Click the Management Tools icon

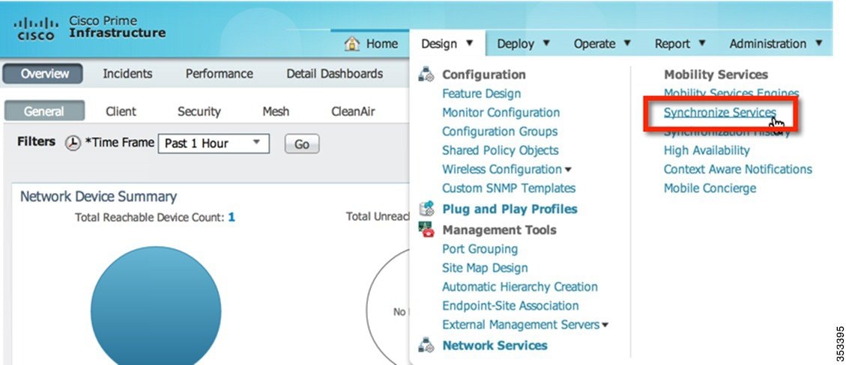click(x=426, y=230)
